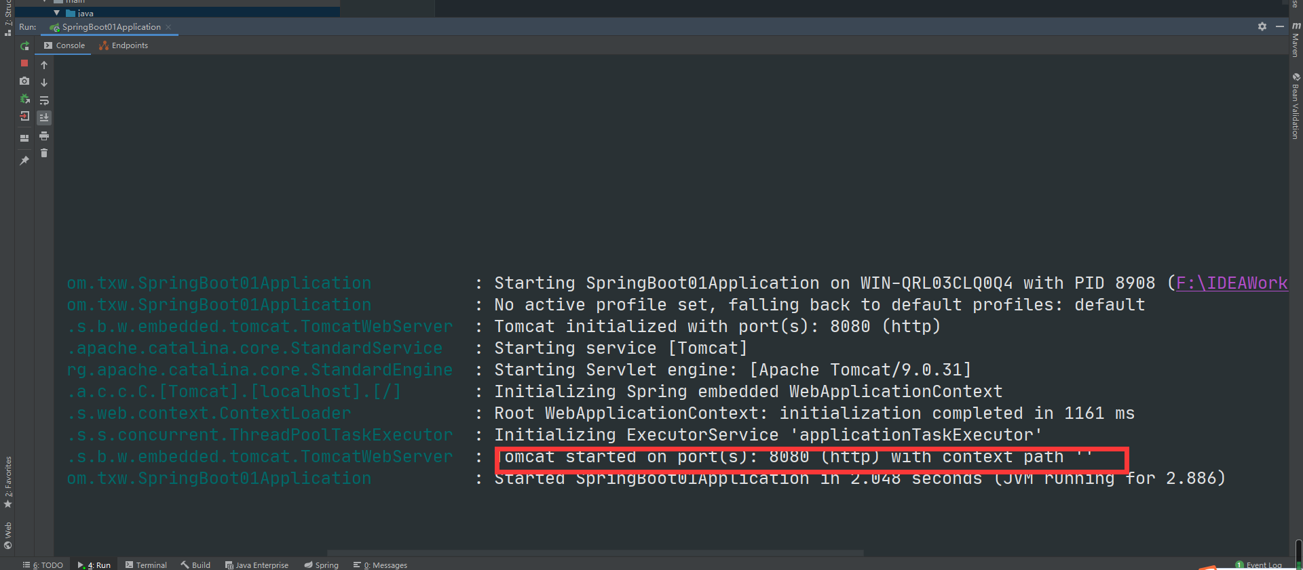The image size is (1303, 570).
Task: Print the console output
Action: tap(44, 136)
